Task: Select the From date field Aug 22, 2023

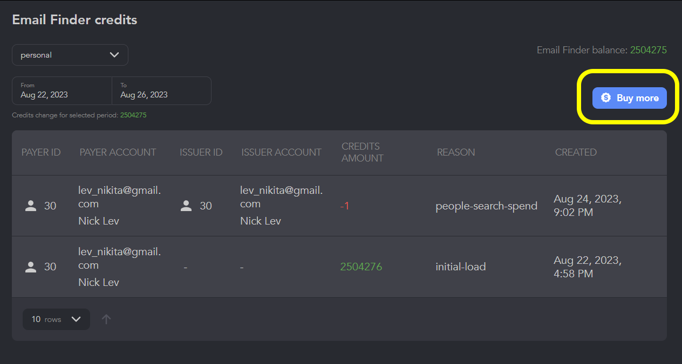Action: [x=62, y=90]
